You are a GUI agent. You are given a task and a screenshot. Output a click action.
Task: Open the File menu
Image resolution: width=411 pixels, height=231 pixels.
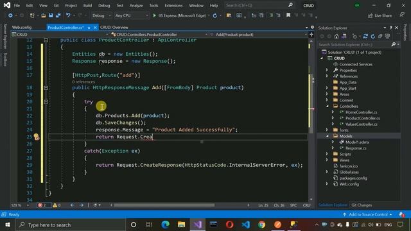coord(17,5)
